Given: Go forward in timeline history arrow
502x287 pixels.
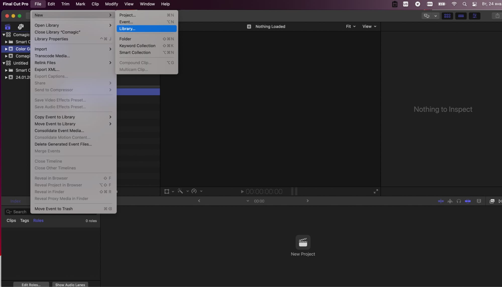Looking at the screenshot, I should pos(307,201).
